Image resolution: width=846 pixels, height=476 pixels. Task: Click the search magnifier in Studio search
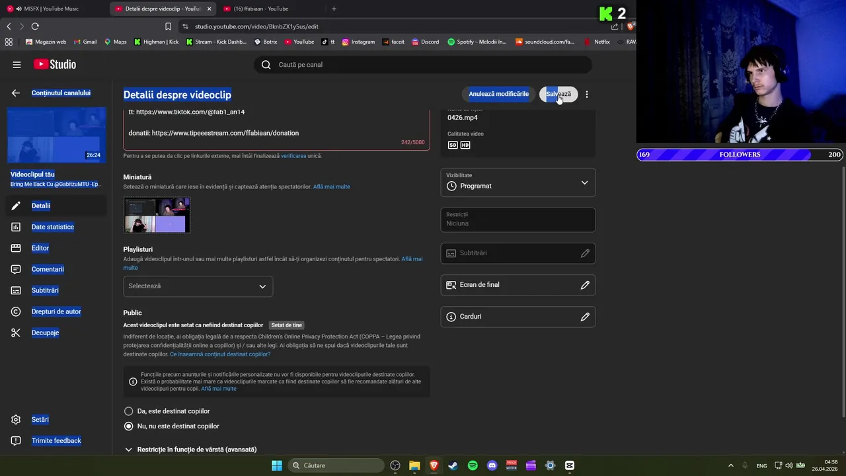coord(266,65)
